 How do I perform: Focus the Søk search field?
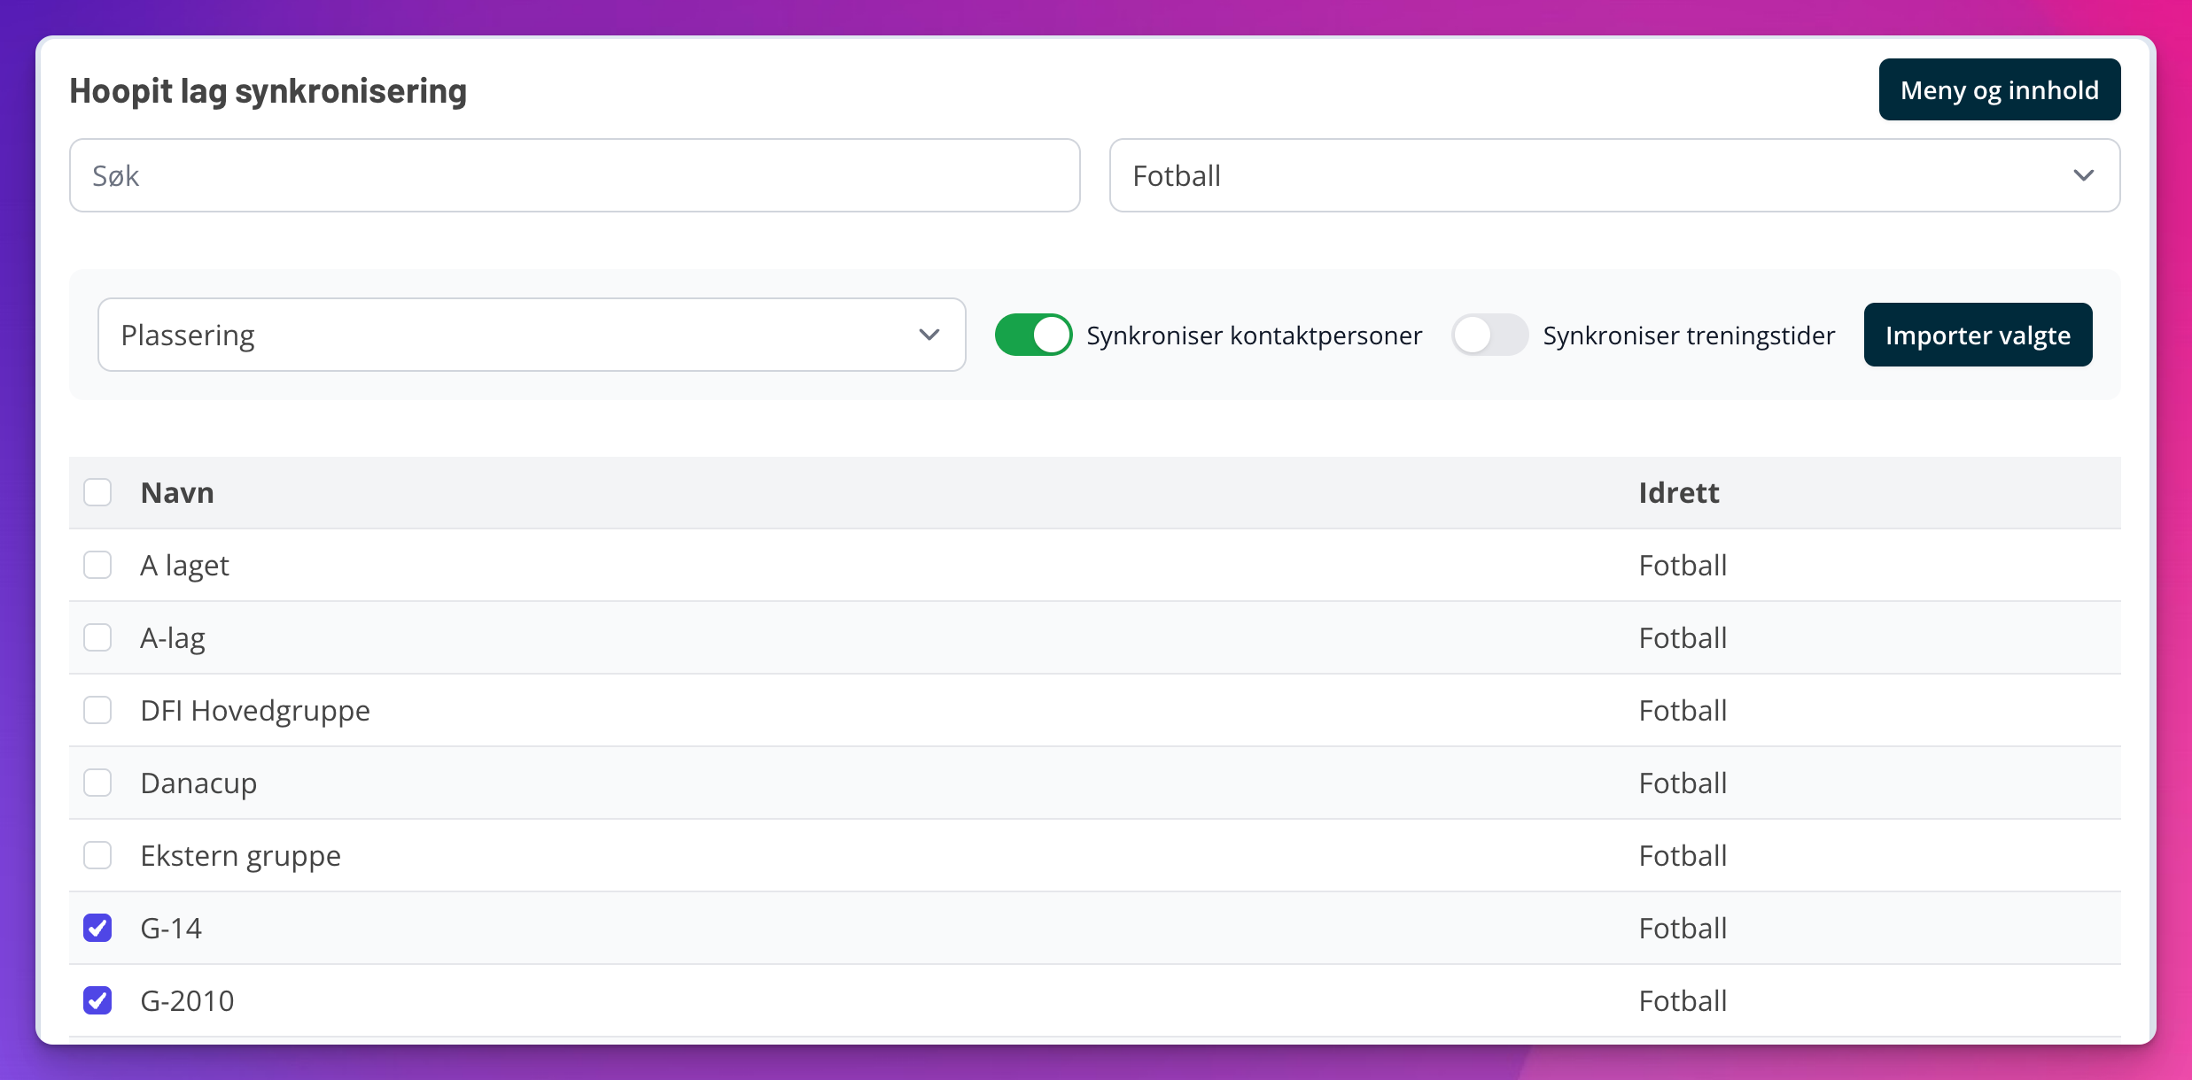[574, 175]
